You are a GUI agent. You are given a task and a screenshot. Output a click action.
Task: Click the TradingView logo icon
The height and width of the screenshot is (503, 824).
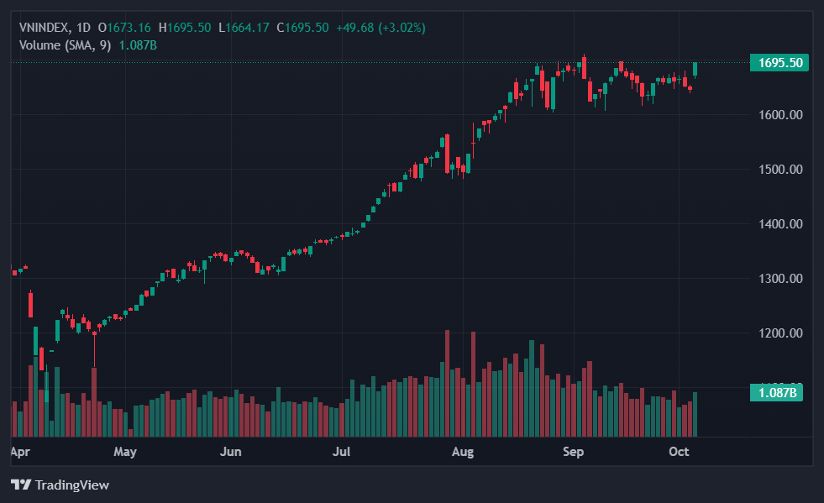coord(21,485)
